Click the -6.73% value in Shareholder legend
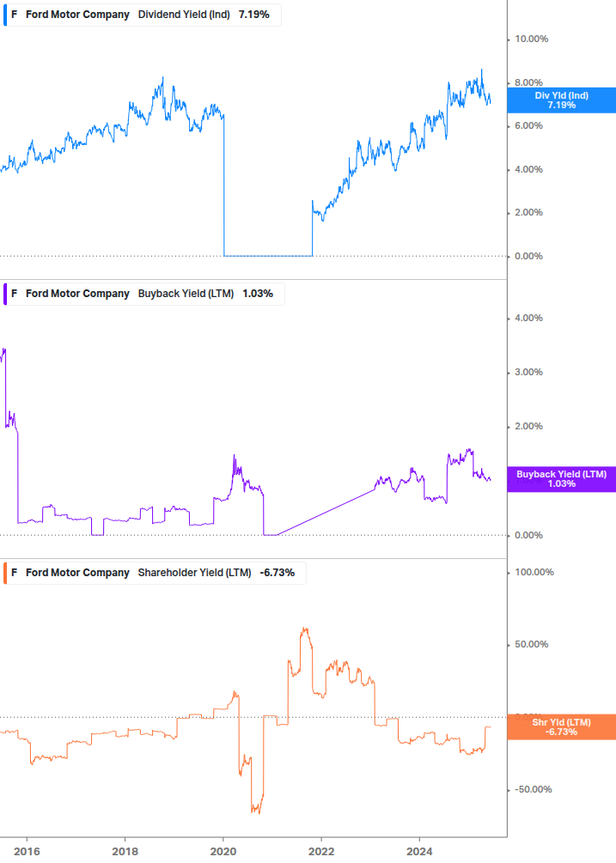Image resolution: width=616 pixels, height=863 pixels. (277, 573)
